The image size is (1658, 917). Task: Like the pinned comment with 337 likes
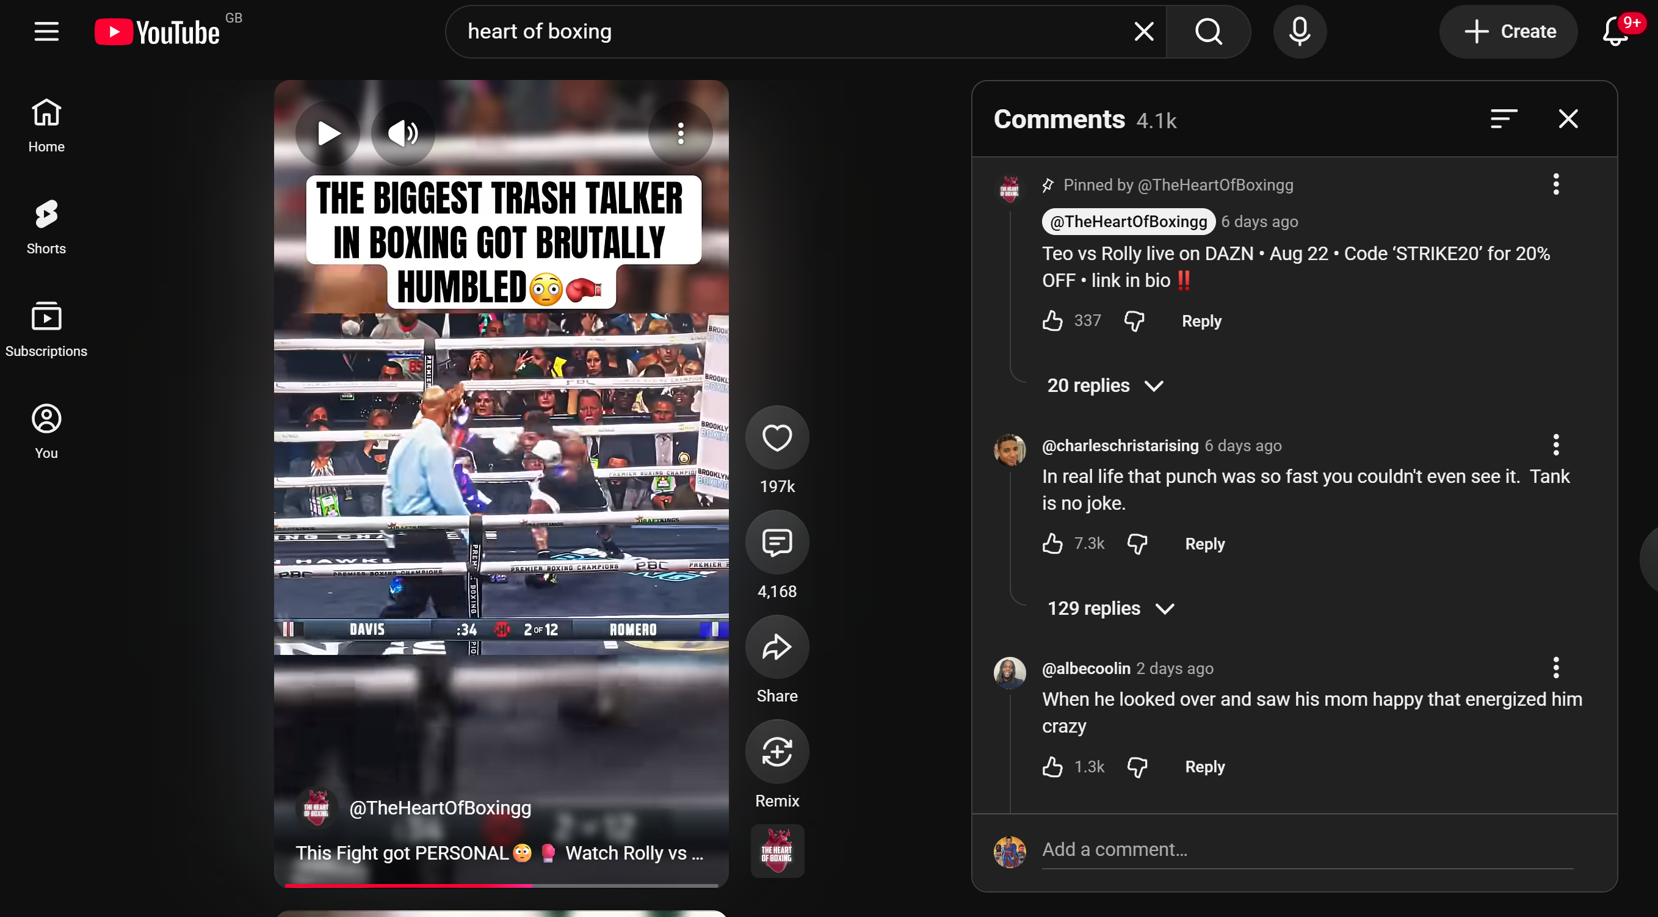(x=1052, y=321)
